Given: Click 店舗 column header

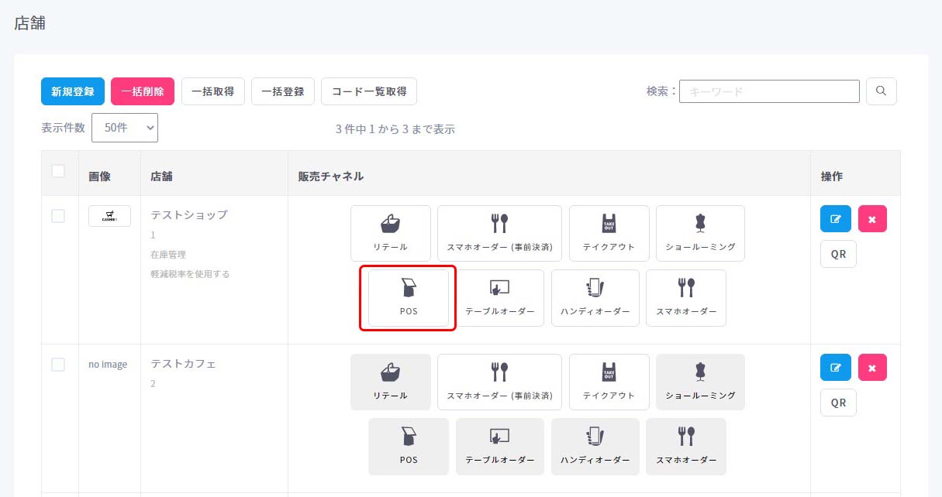Looking at the screenshot, I should [161, 177].
